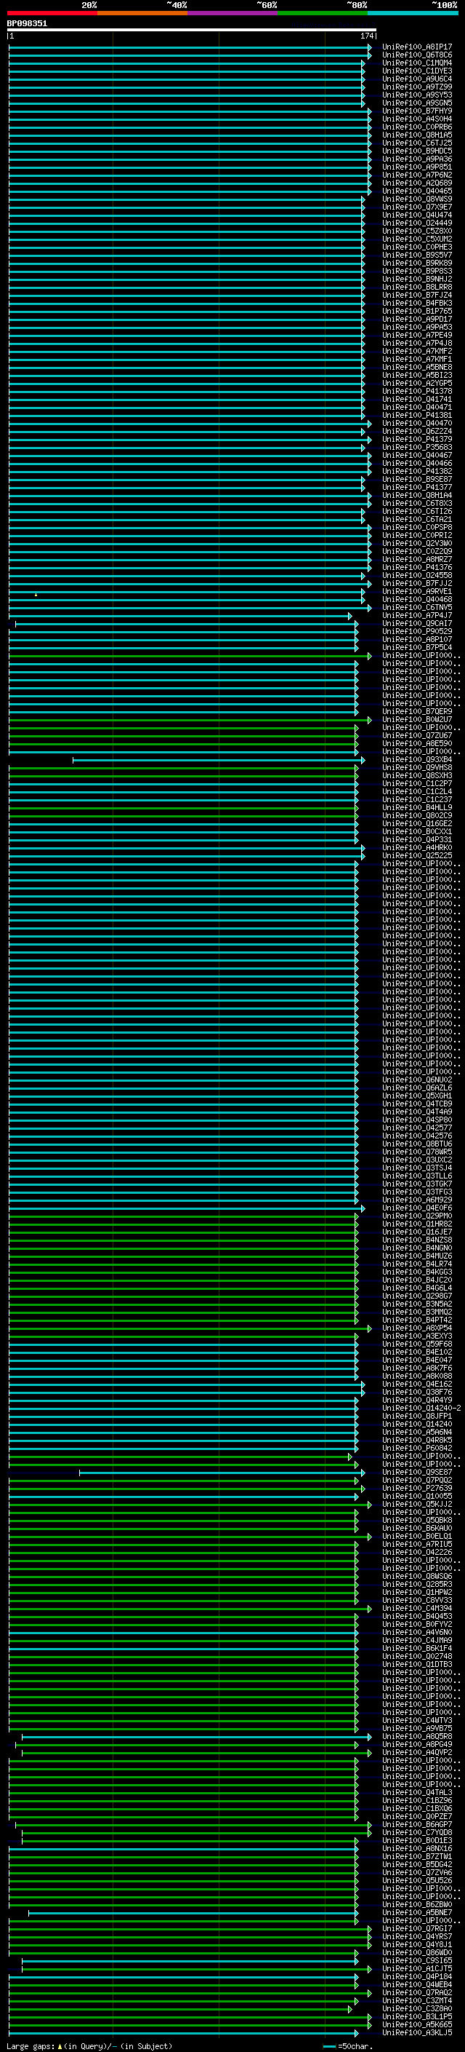Click the purple ~60% identity legend segment

[233, 13]
